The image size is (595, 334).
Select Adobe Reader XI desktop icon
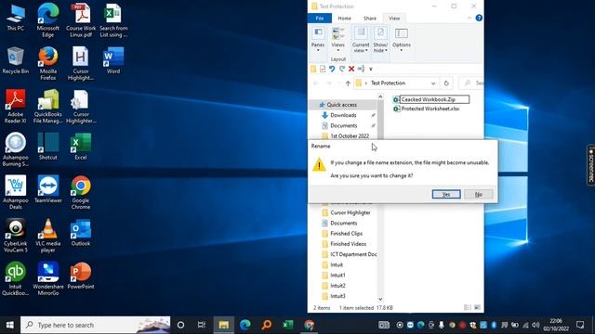(x=15, y=107)
